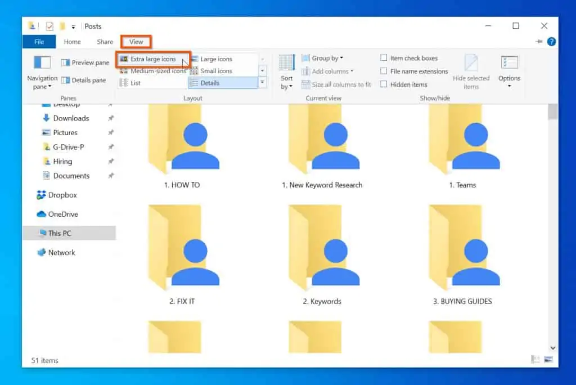This screenshot has height=385, width=576.
Task: Click the pin icon next to Pictures
Action: point(111,132)
